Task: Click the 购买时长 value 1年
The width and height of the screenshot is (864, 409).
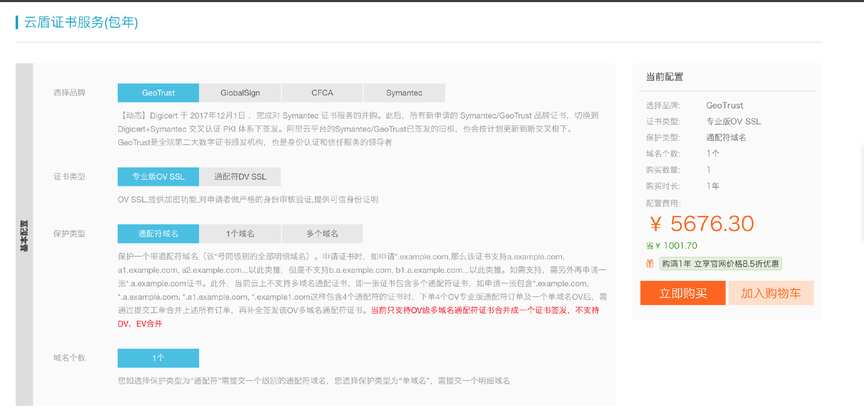Action: [x=713, y=186]
